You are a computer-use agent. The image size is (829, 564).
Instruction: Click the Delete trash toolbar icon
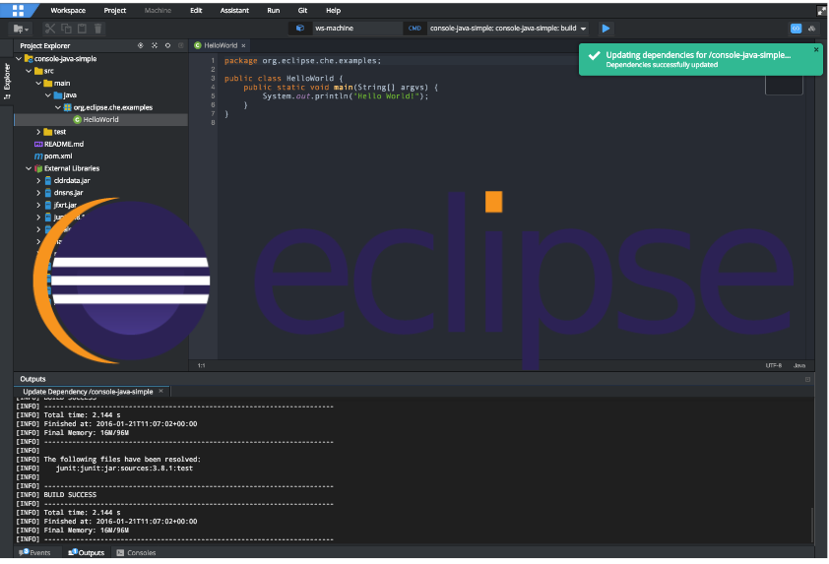point(97,29)
